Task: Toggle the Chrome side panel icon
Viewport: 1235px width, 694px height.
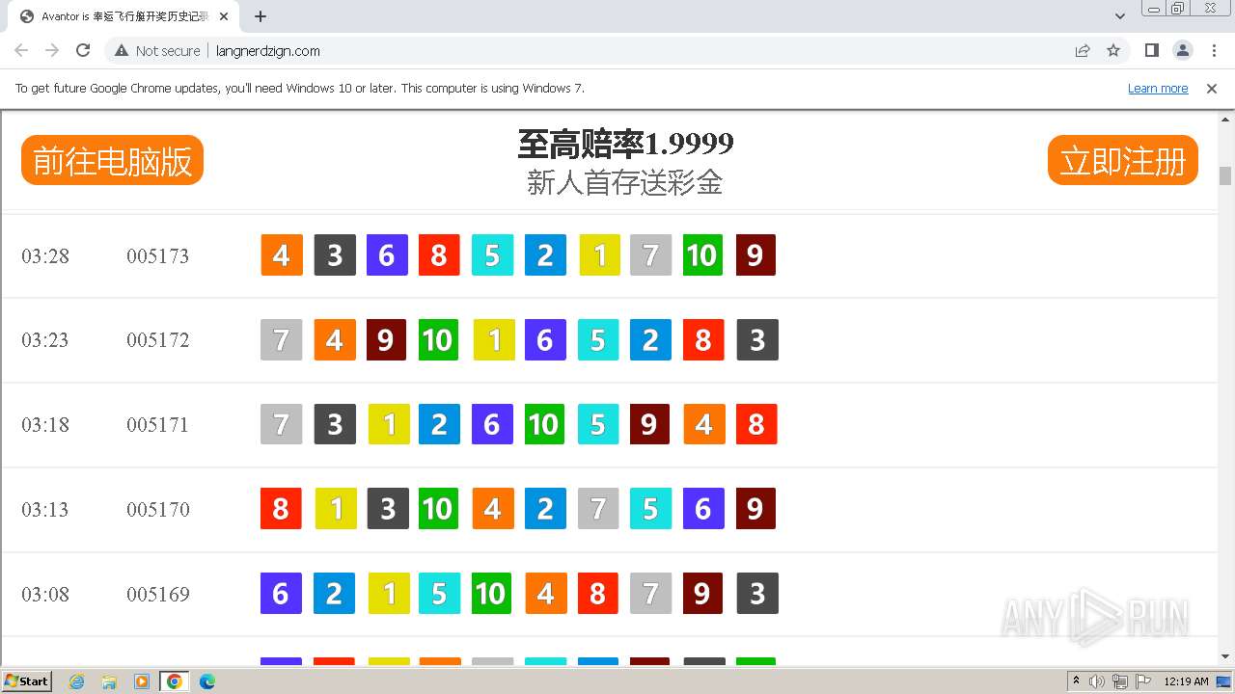Action: click(1151, 50)
